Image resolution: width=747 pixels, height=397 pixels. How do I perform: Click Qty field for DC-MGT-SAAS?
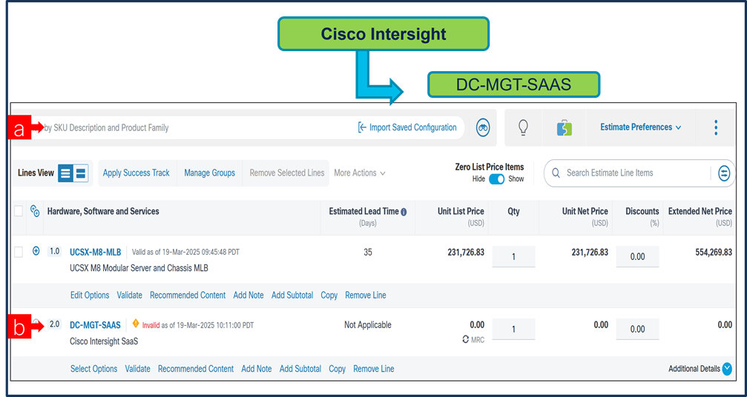(513, 329)
